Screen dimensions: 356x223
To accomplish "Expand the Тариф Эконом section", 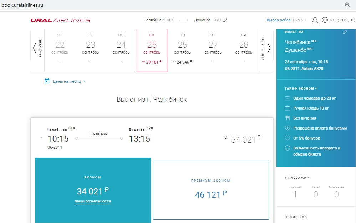I will click(301, 88).
